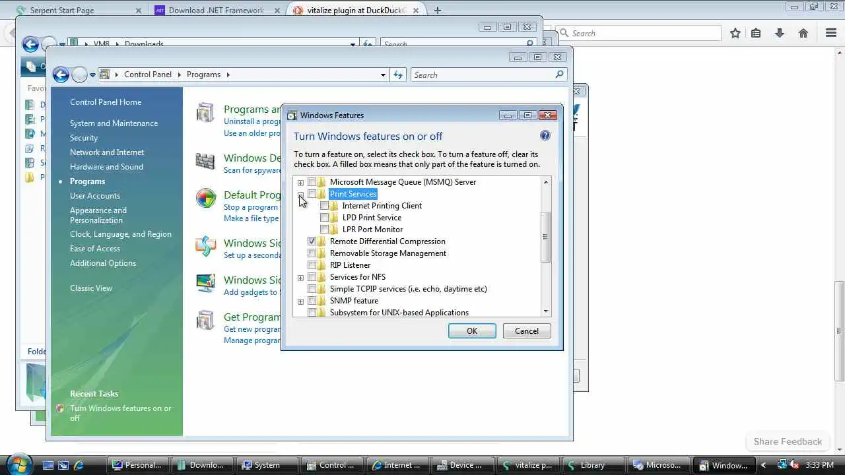Click the Windows SideShow icon
845x475 pixels.
[205, 246]
